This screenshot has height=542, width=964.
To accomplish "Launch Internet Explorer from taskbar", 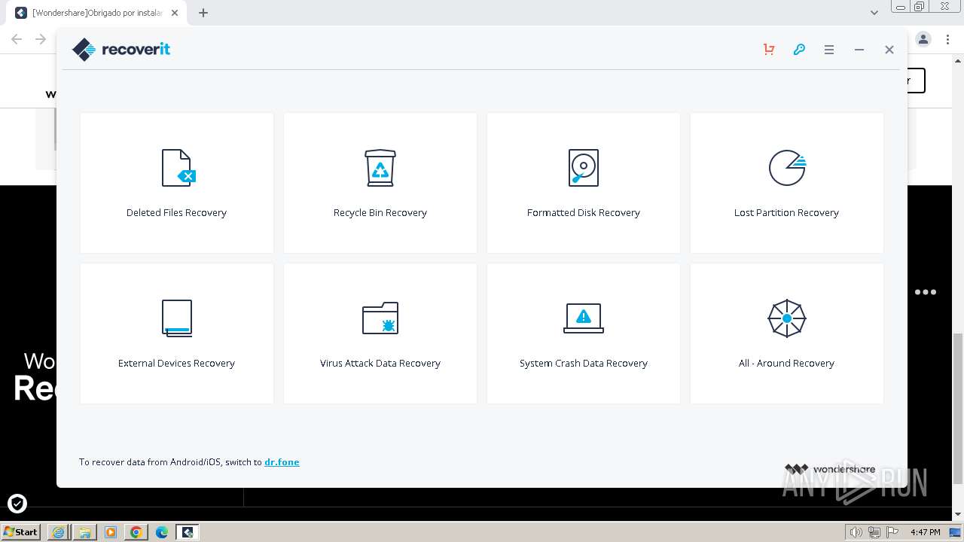I will pos(59,532).
